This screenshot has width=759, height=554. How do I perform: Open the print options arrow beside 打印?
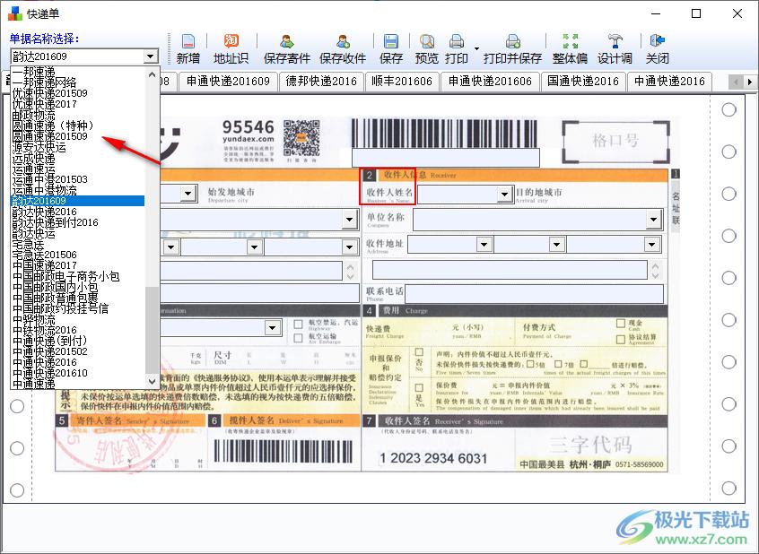pyautogui.click(x=477, y=48)
